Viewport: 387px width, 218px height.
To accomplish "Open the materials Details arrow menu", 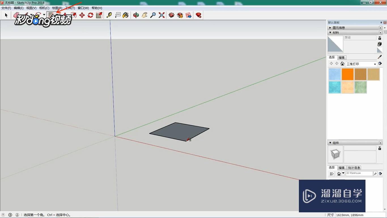I will click(x=380, y=64).
